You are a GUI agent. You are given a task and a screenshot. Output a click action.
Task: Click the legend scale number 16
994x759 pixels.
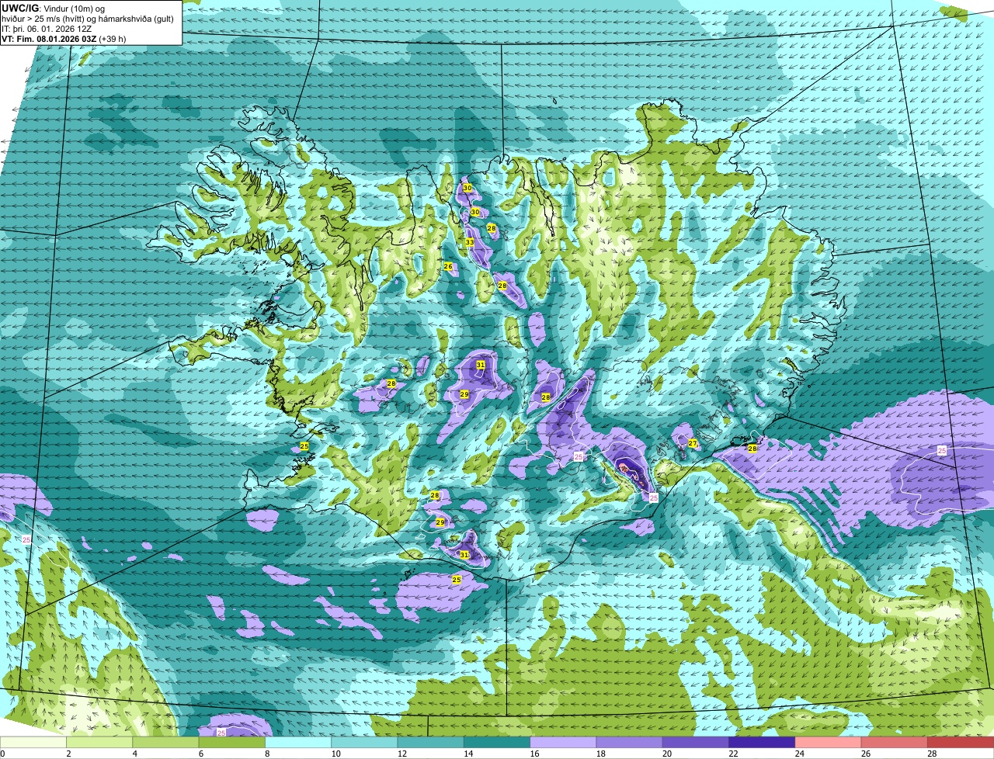point(533,754)
